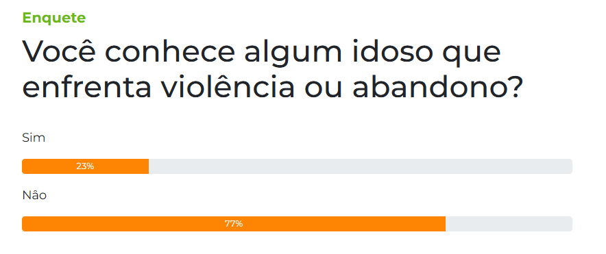
Task: Click the orange filled part of Sim bar
Action: [86, 166]
